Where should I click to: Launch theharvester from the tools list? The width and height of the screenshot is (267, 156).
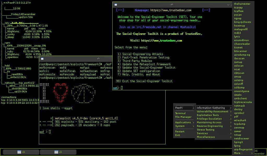pyautogui.click(x=242, y=4)
